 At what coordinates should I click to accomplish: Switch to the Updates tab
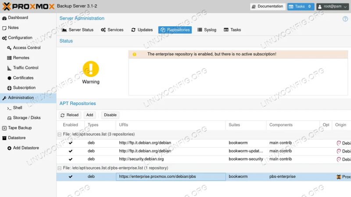(142, 30)
